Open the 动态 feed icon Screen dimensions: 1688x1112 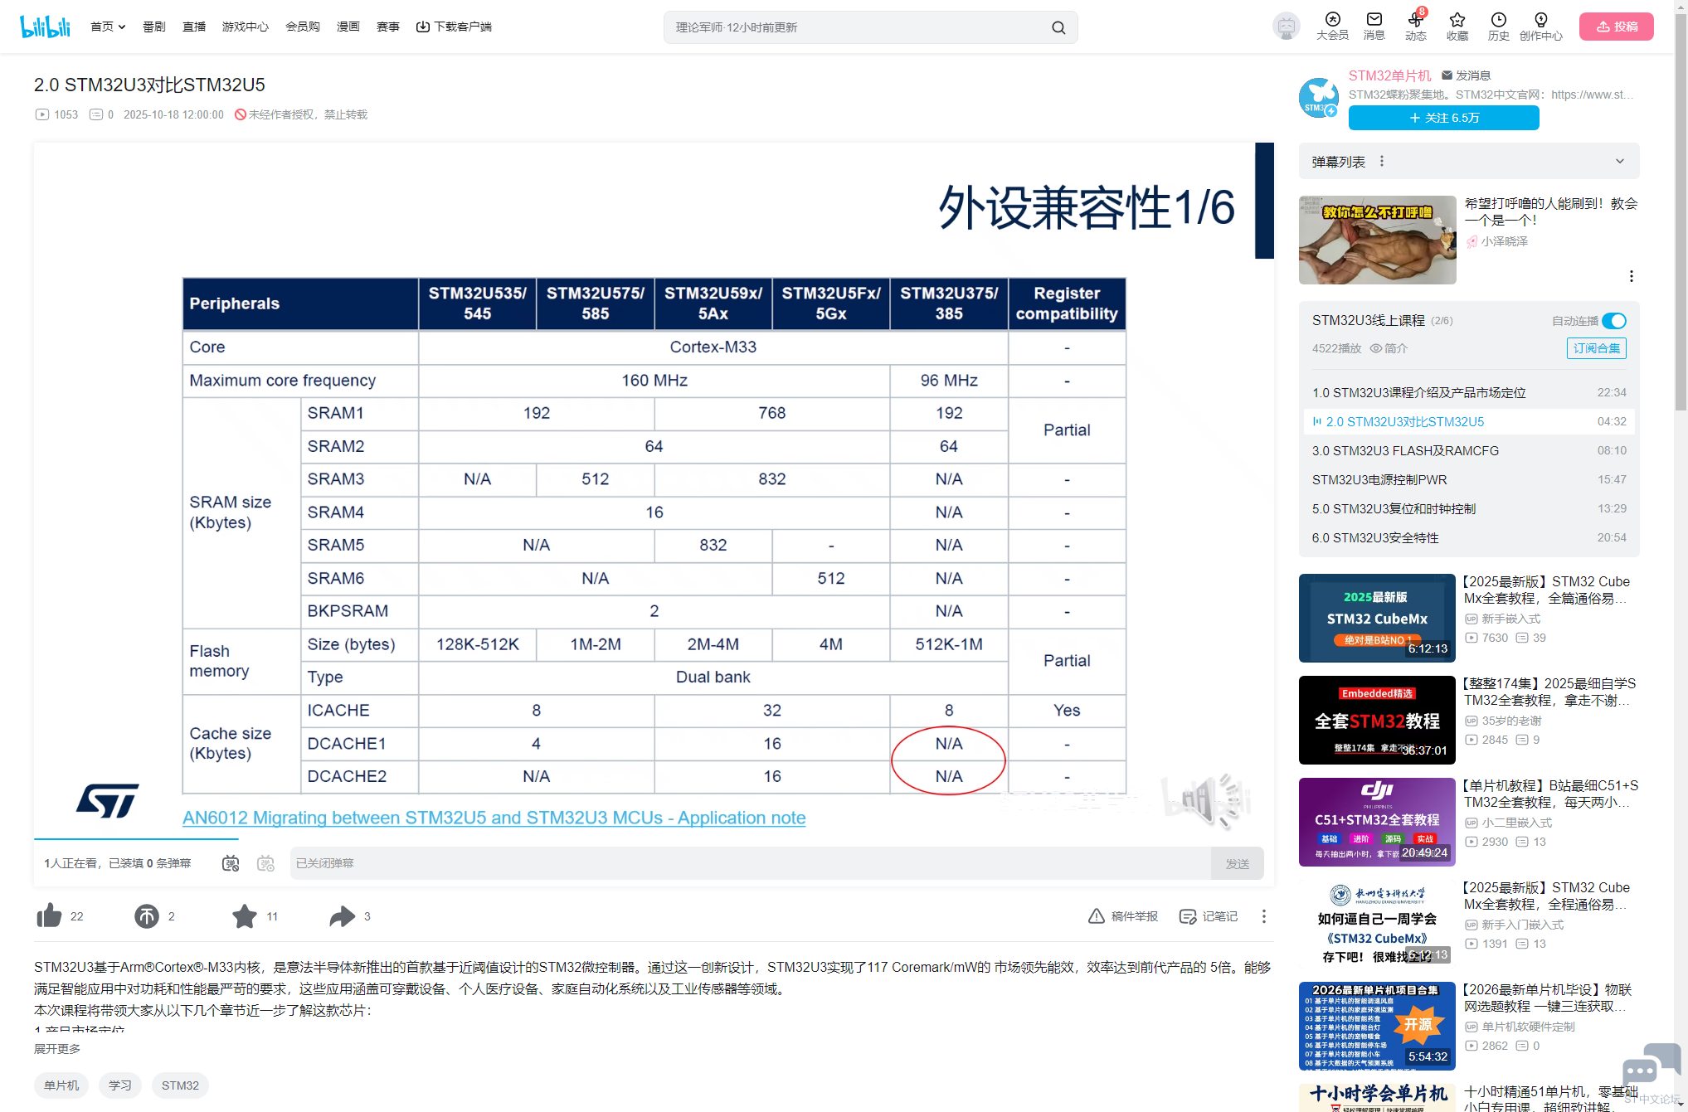click(1416, 27)
